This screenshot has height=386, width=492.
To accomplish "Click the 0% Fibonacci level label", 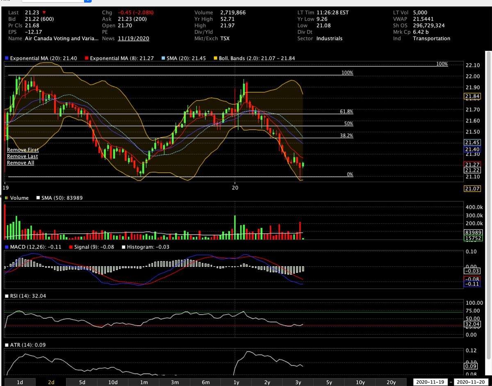I will [x=350, y=174].
